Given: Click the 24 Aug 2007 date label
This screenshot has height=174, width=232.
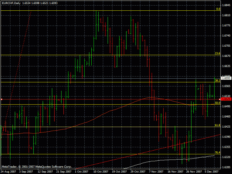Looking at the screenshot, I should pos(8,171).
